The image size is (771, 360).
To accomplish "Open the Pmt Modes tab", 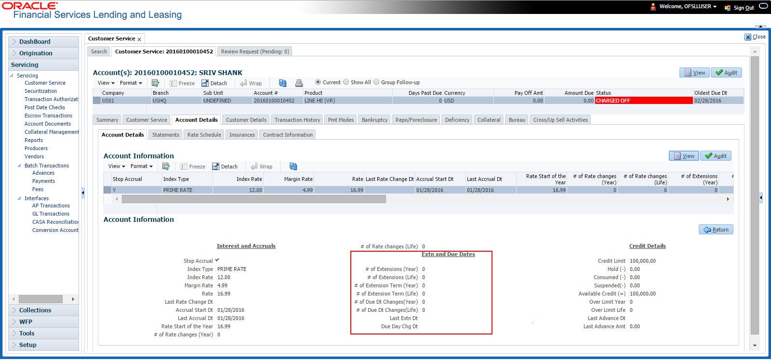I will point(341,120).
